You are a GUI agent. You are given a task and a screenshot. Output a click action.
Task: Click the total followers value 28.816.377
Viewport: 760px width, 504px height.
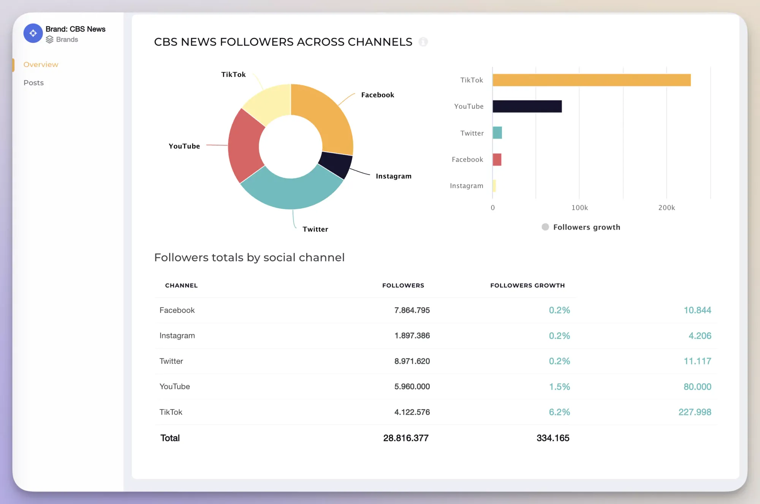coord(406,438)
